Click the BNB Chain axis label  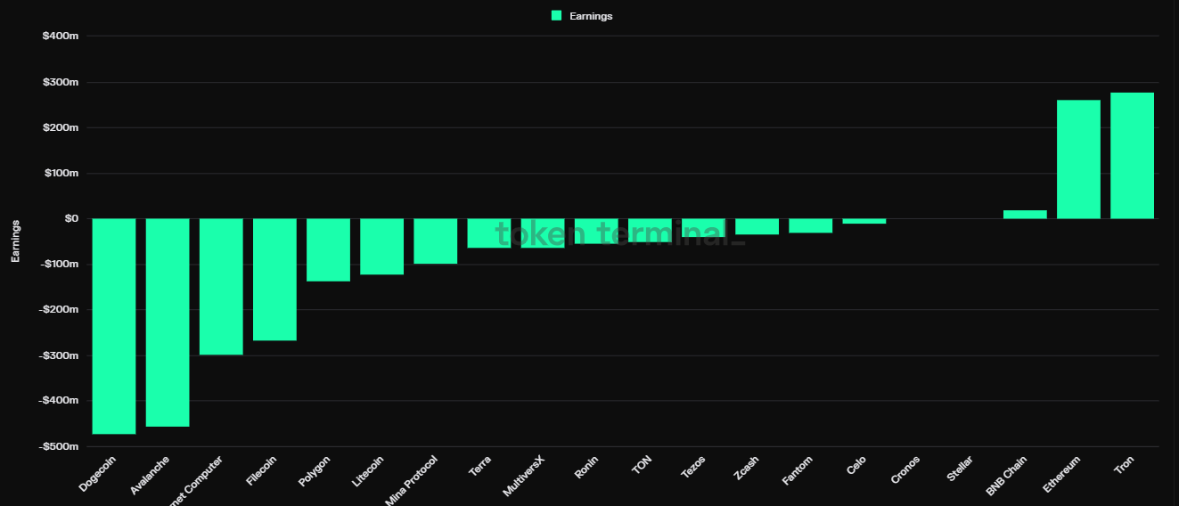(x=1007, y=475)
